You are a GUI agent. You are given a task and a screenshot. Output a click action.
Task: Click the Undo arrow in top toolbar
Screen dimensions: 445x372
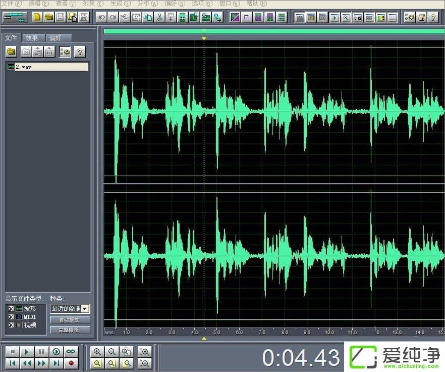[x=101, y=17]
